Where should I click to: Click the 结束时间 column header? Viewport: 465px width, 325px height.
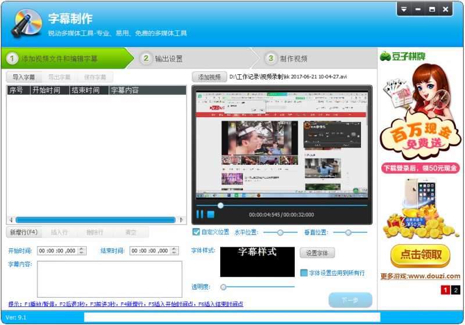pyautogui.click(x=89, y=90)
